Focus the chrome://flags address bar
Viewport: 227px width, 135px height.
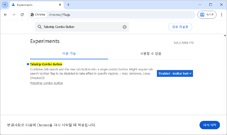coord(112,15)
